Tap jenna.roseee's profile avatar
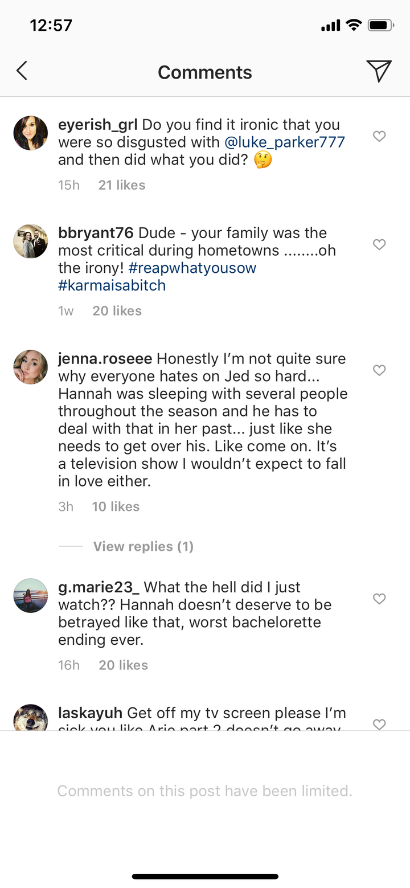Image resolution: width=410 pixels, height=888 pixels. tap(31, 367)
